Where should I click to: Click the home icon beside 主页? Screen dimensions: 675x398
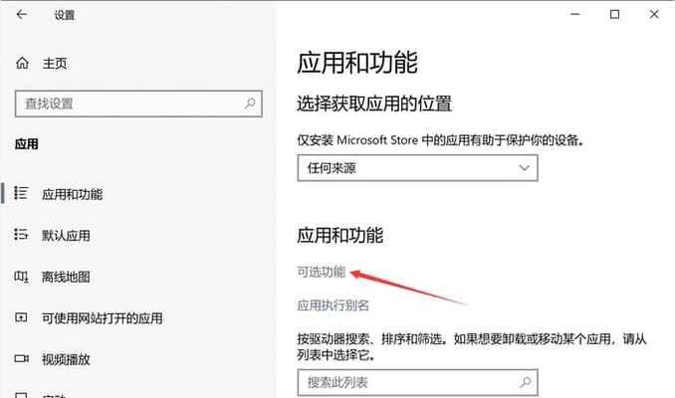tap(22, 64)
